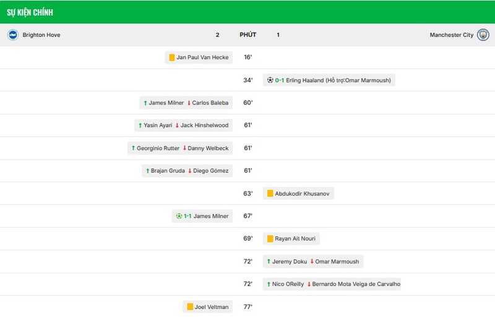Click yellow card icon beside Joel Veltman
Screen dimensions: 495x317
click(190, 306)
